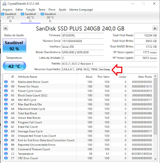Image resolution: width=160 pixels, height=163 pixels.
Task: Click Total NAND Writes value 5732 GB
Action: [146, 47]
